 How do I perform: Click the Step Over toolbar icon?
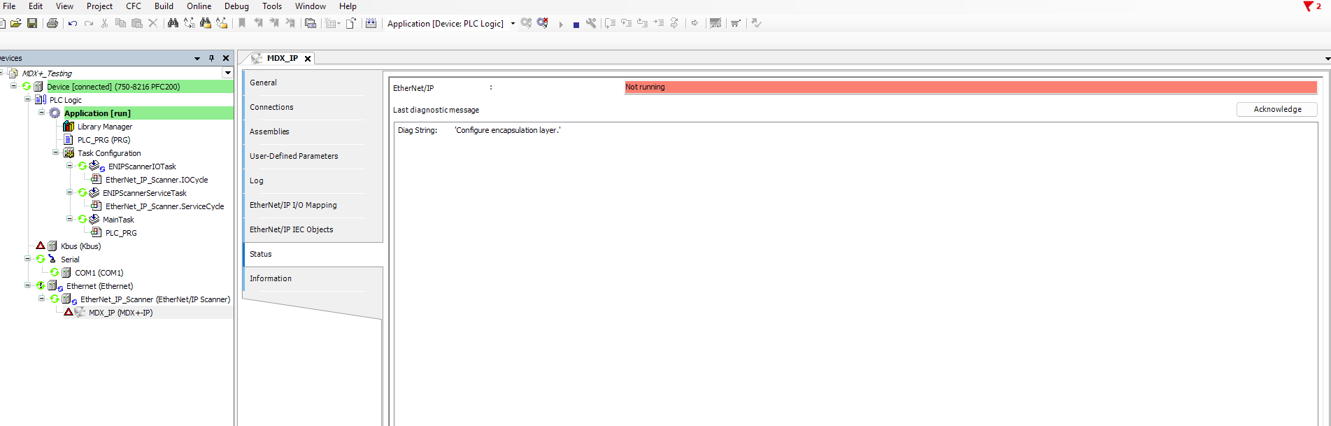coord(611,23)
